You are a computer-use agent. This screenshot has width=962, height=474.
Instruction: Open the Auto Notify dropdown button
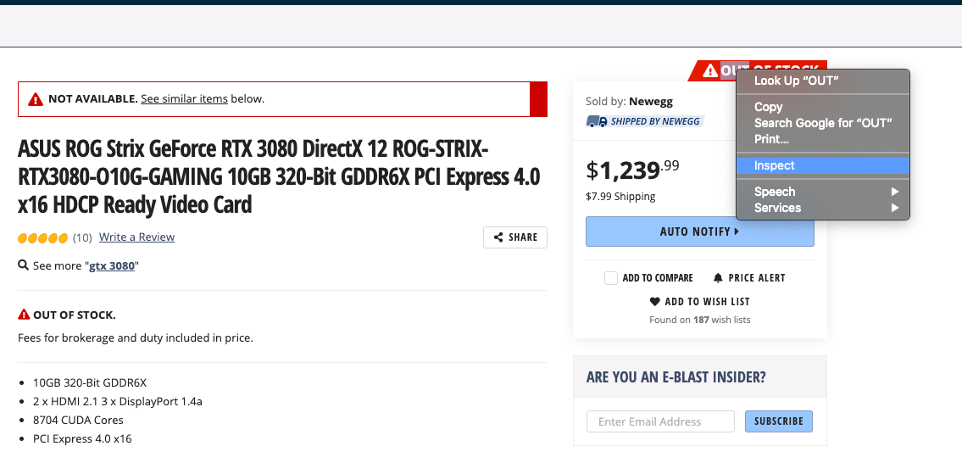699,231
